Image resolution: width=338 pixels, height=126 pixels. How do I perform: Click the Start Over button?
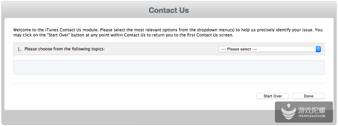tap(273, 96)
